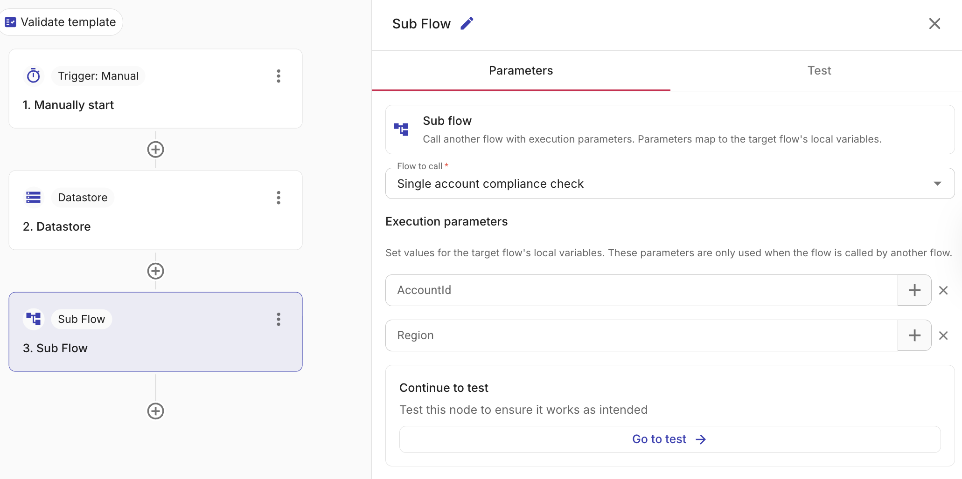Follow the Go to test link

669,438
